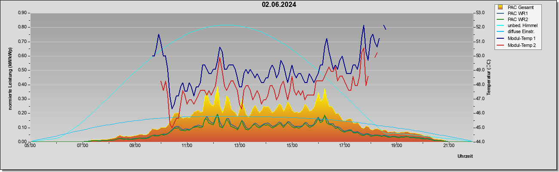Click the 52.0 temperature axis value
This screenshot has width=559, height=172.
pyautogui.click(x=480, y=27)
